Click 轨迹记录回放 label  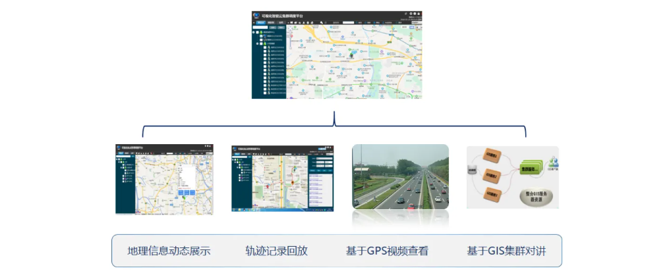pyautogui.click(x=276, y=251)
